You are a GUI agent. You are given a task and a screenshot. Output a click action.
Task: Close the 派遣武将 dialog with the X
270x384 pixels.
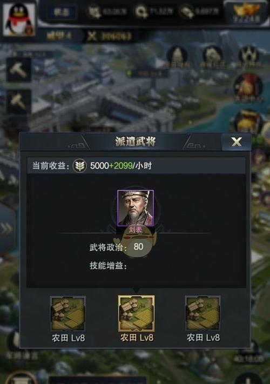(x=236, y=142)
